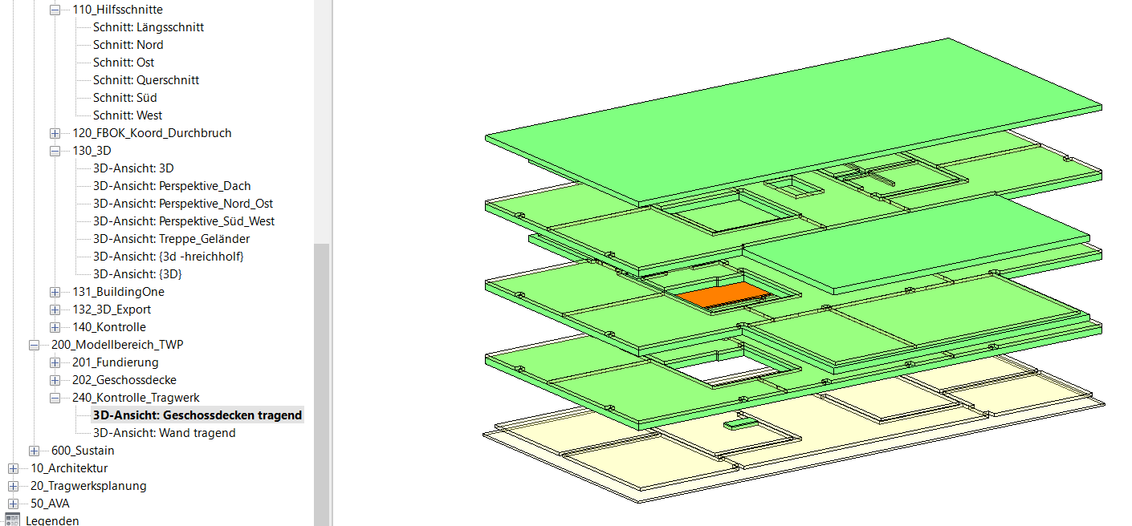1132x526 pixels.
Task: Click the Legenden icon in project browser
Action: click(12, 520)
